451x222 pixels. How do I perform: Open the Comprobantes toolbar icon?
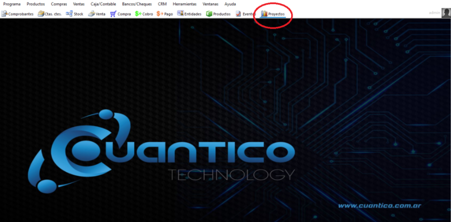click(5, 14)
